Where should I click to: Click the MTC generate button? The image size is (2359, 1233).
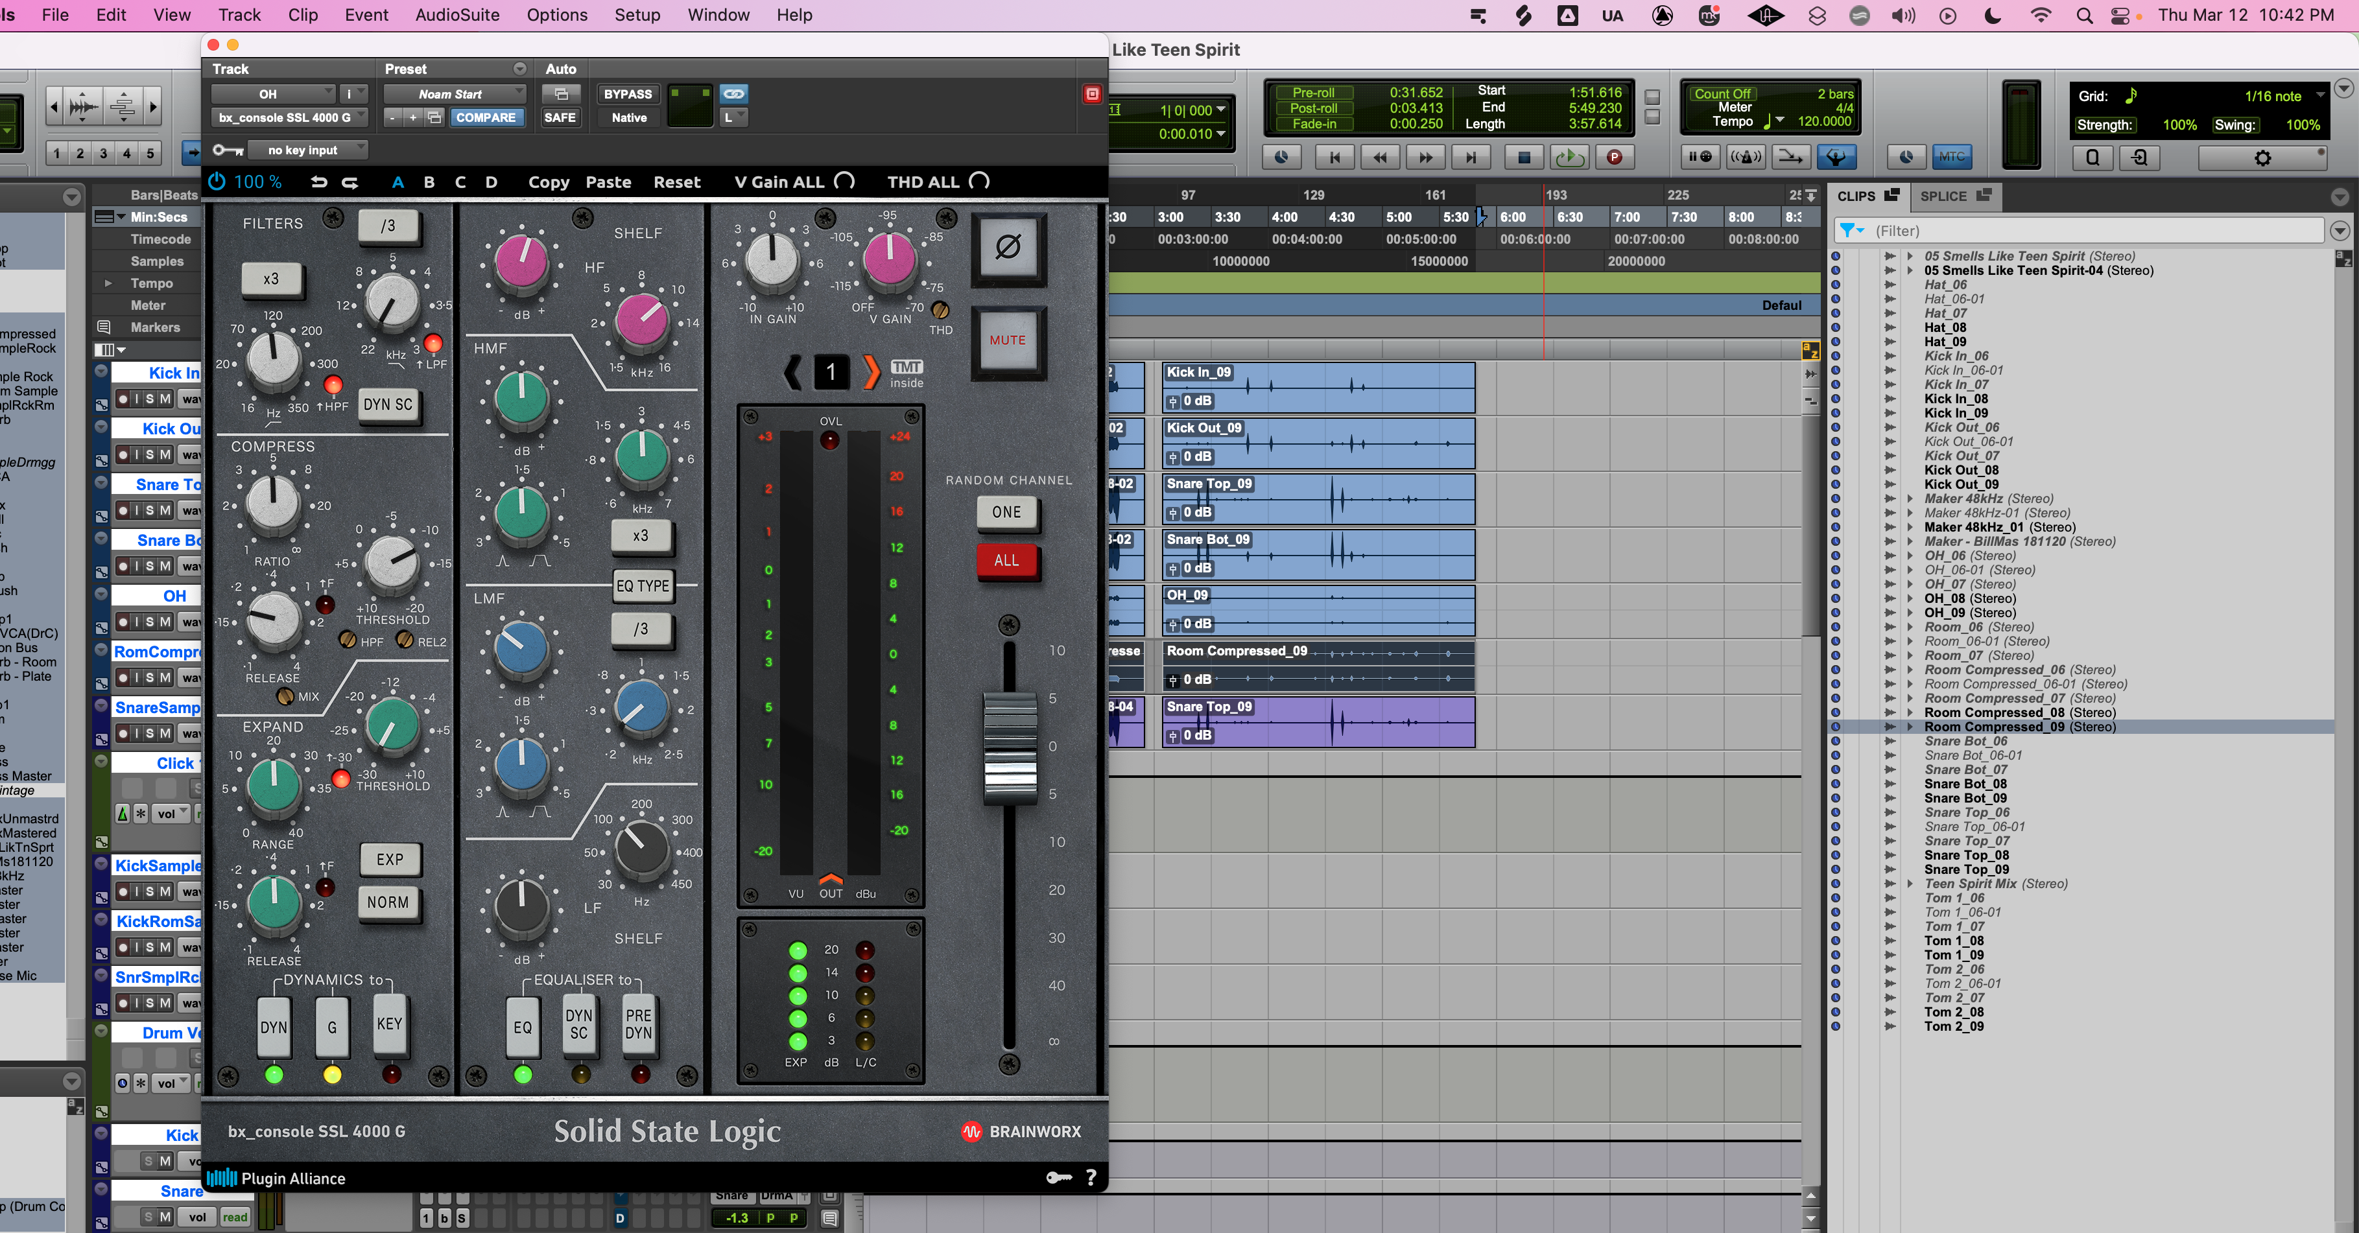pos(1952,158)
